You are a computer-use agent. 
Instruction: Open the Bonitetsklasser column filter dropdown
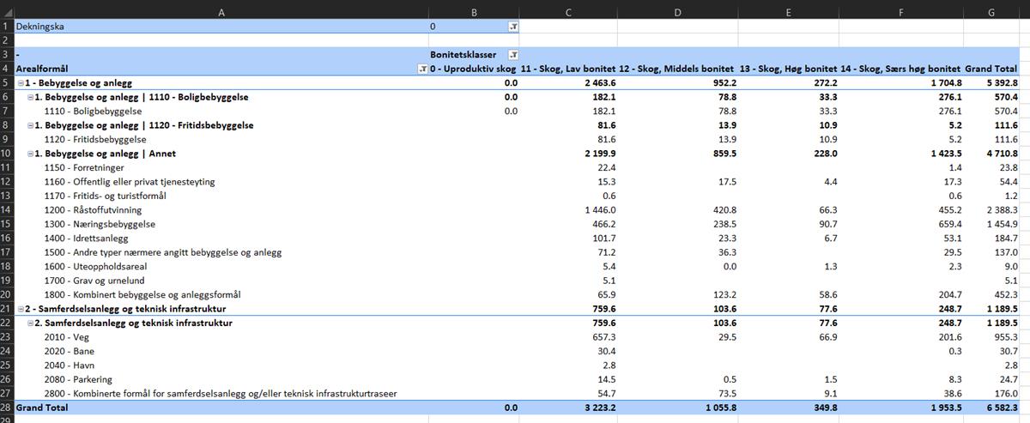pos(513,54)
